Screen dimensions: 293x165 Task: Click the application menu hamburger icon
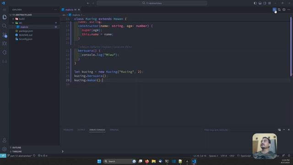point(5,10)
